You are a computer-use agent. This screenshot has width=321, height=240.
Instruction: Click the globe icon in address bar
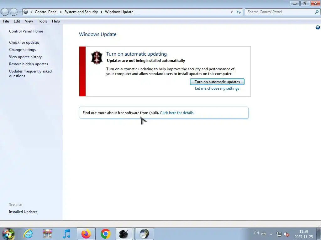26,12
